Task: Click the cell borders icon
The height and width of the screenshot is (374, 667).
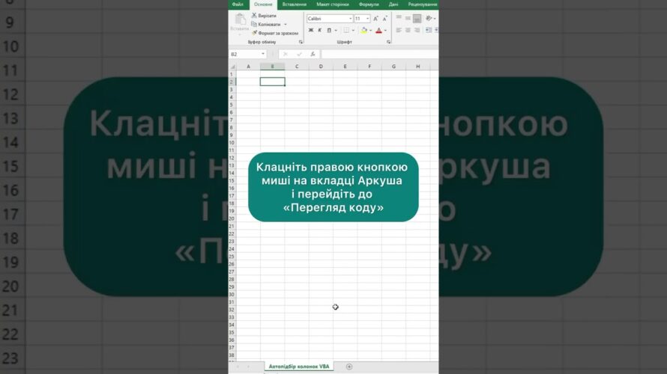Action: click(346, 30)
